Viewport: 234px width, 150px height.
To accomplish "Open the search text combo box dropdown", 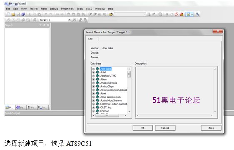I will click(144, 14).
